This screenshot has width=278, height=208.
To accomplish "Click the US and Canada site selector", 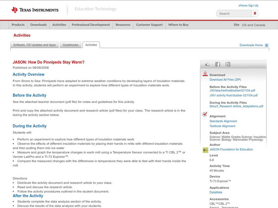I will [x=254, y=25].
